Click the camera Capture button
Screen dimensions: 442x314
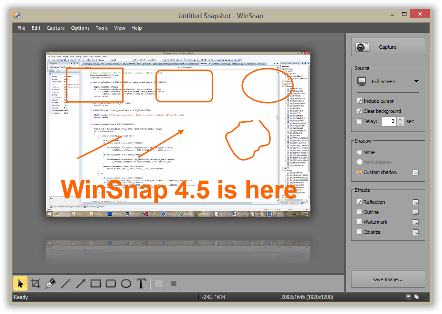point(388,47)
